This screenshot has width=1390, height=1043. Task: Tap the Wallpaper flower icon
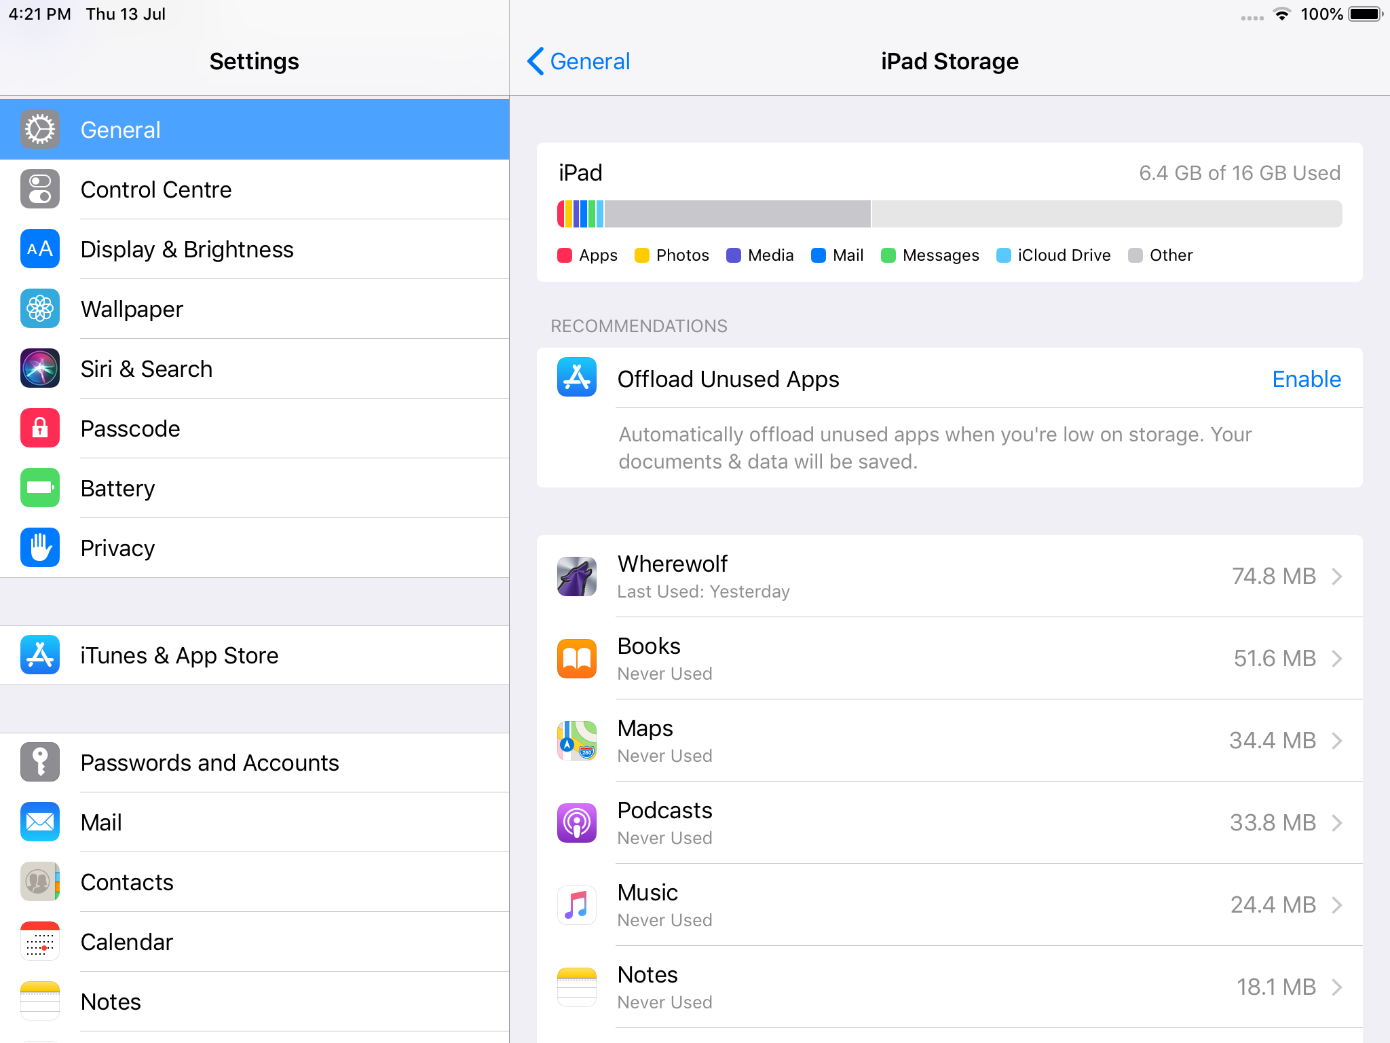[x=40, y=309]
